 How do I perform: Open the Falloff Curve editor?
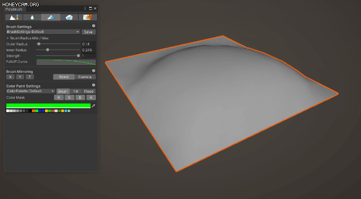[x=67, y=62]
